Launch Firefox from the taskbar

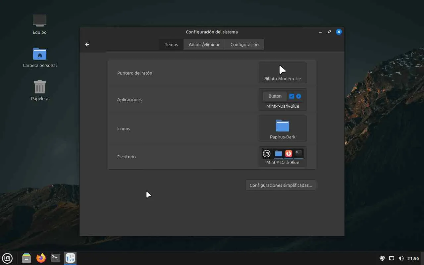41,258
